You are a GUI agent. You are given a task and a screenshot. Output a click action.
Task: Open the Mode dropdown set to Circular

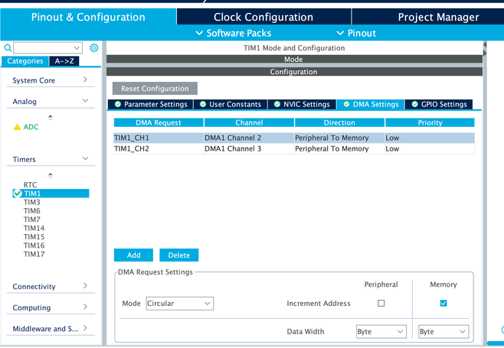180,304
